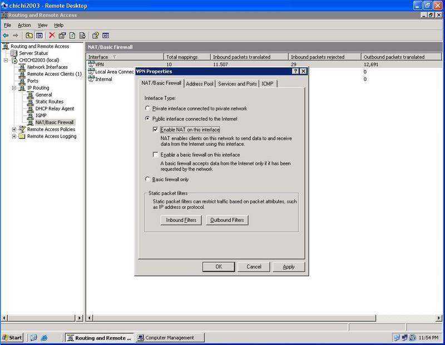The width and height of the screenshot is (445, 345).
Task: Open the Start menu
Action: (x=12, y=338)
